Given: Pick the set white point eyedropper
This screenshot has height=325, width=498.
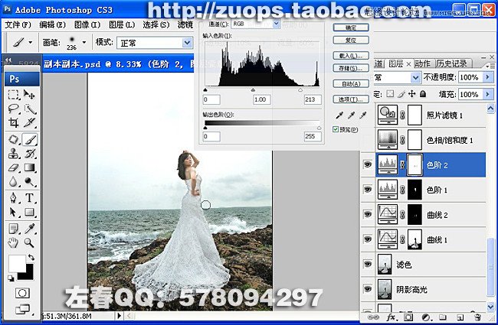Looking at the screenshot, I should point(362,115).
